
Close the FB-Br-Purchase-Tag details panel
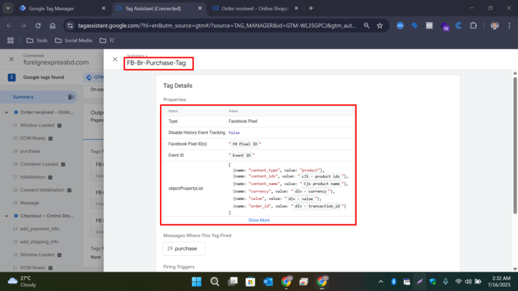pyautogui.click(x=115, y=59)
